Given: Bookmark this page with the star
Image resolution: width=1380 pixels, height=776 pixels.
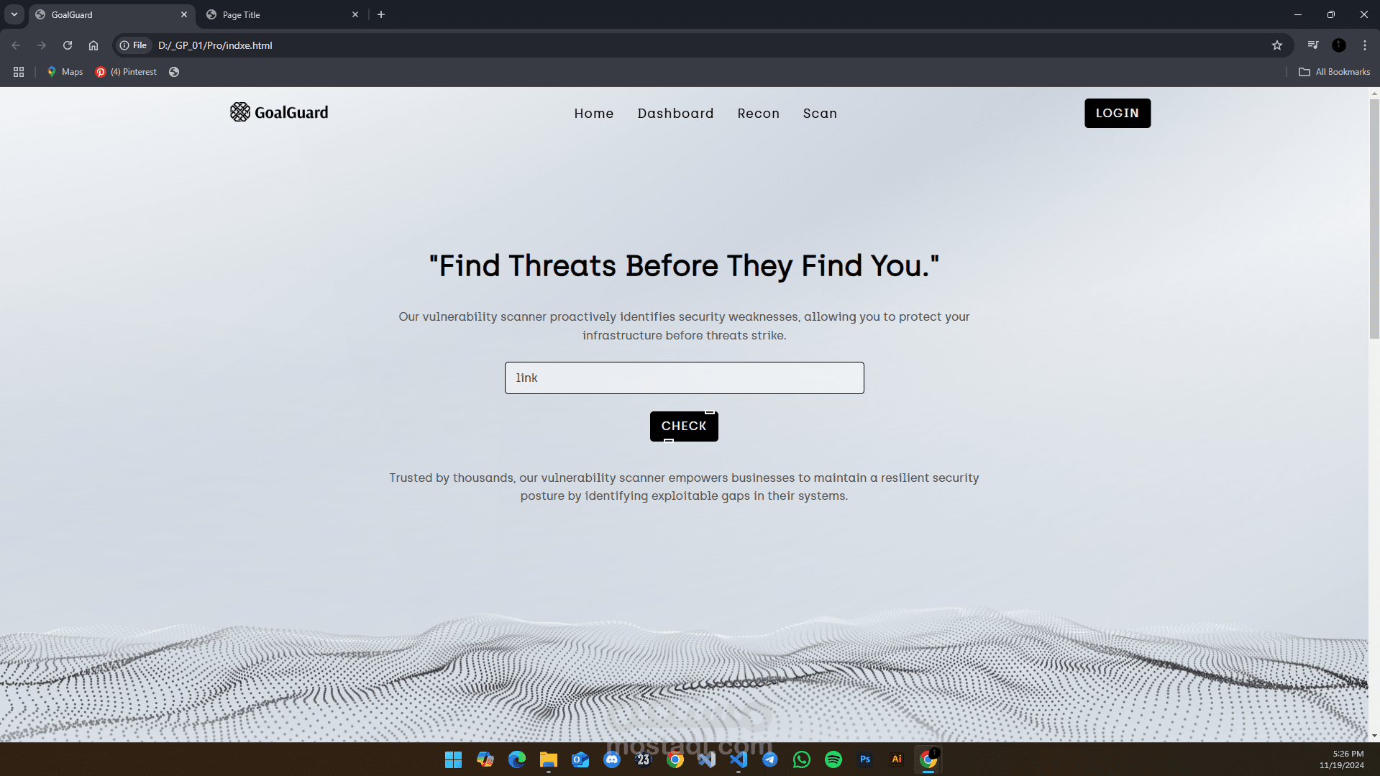Looking at the screenshot, I should tap(1277, 45).
